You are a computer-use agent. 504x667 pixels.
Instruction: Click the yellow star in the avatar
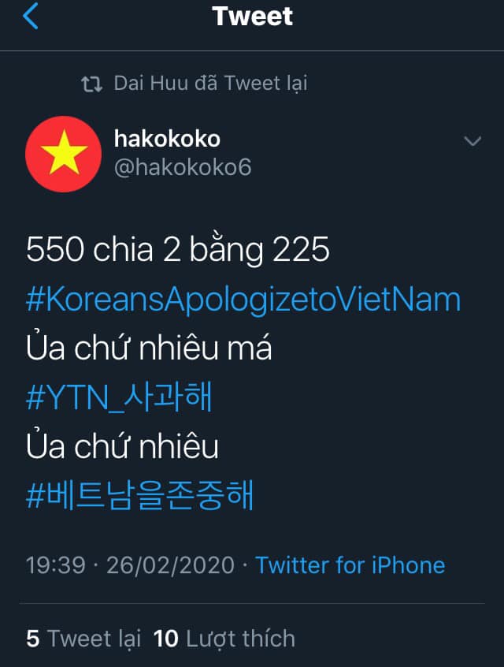(64, 153)
